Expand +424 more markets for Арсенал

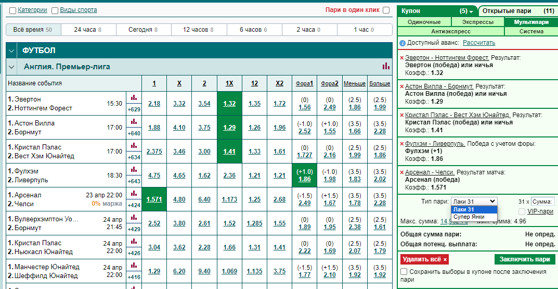click(134, 206)
